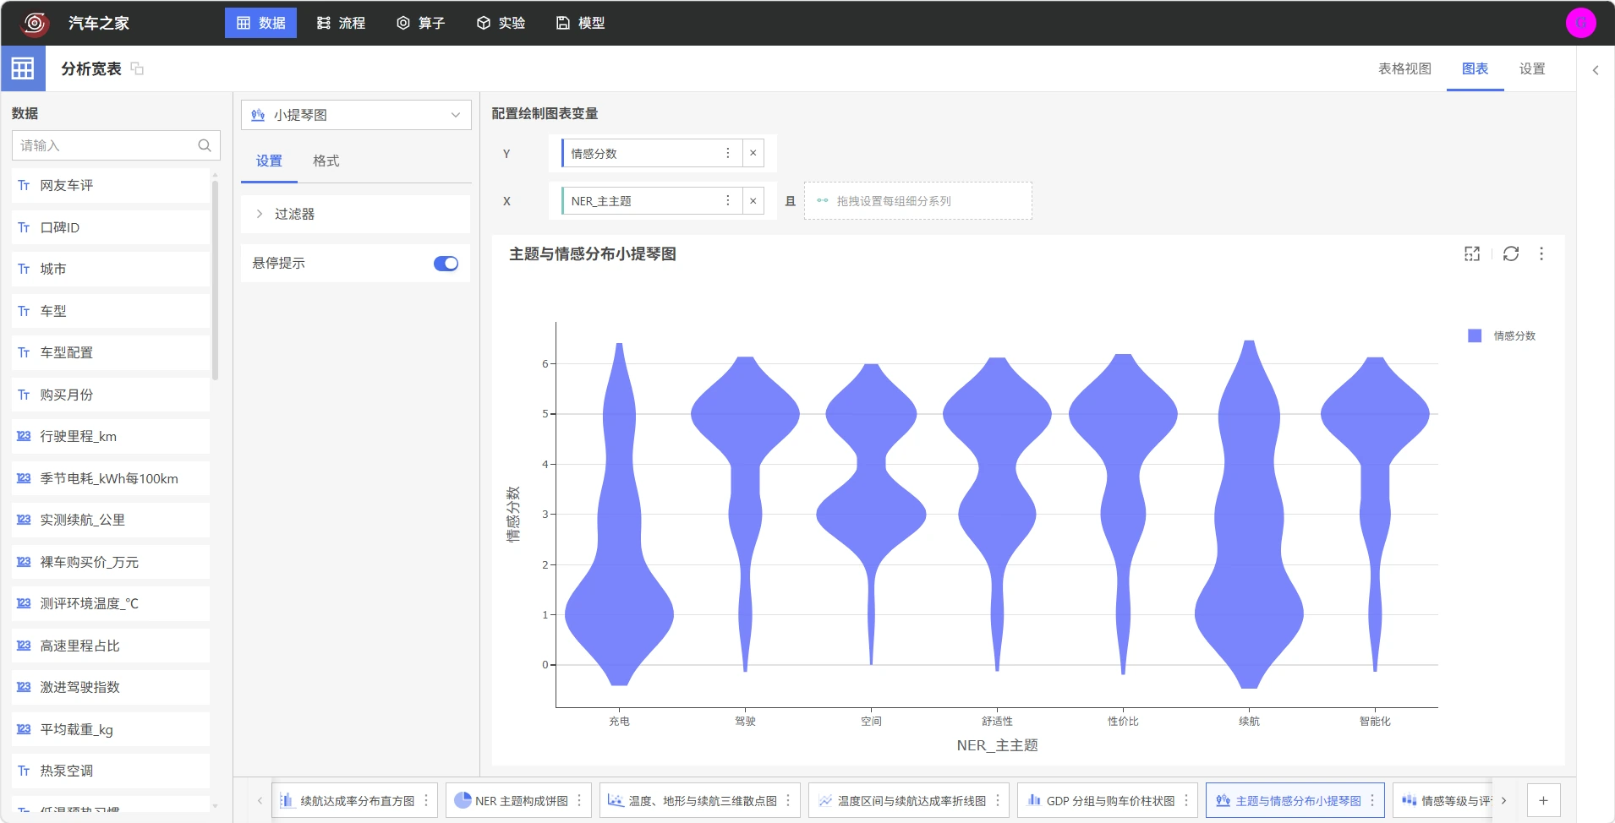The height and width of the screenshot is (823, 1615).
Task: Add a new chart with plus button
Action: click(x=1543, y=800)
